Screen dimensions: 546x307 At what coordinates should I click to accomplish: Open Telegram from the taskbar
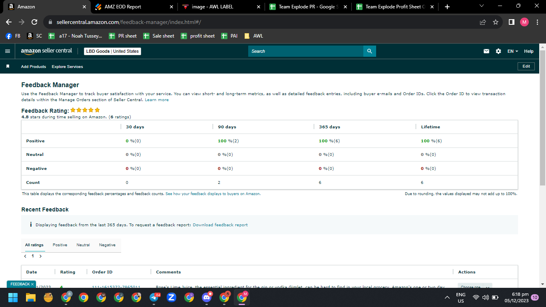(154, 297)
